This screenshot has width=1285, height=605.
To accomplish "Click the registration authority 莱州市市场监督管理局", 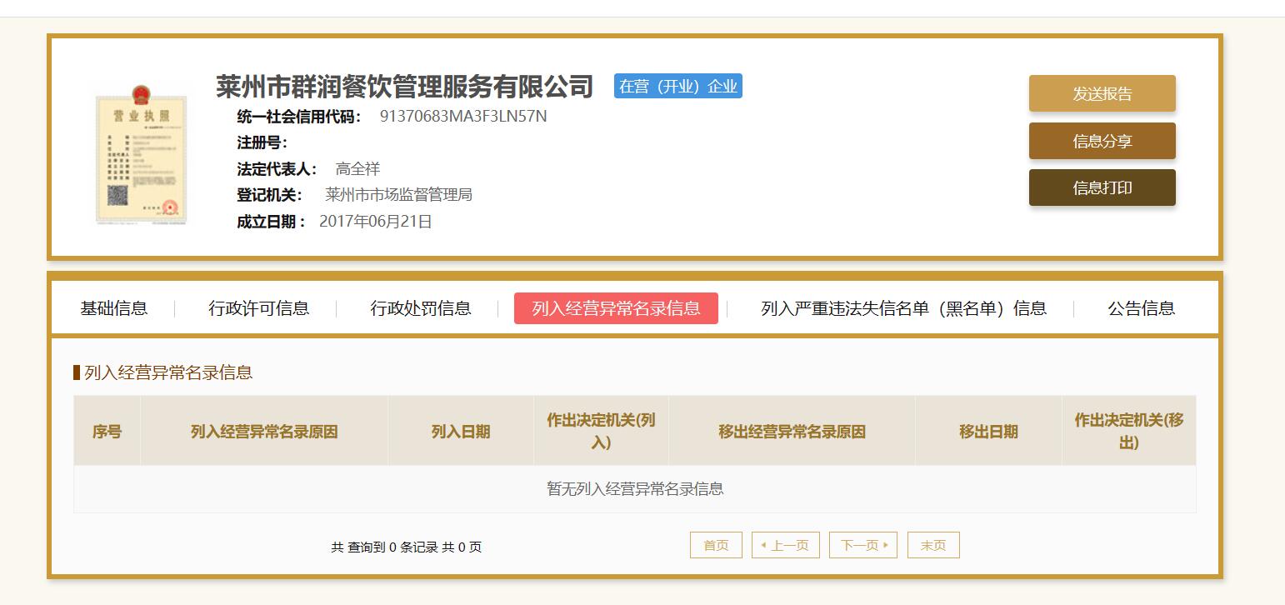I will coord(398,195).
